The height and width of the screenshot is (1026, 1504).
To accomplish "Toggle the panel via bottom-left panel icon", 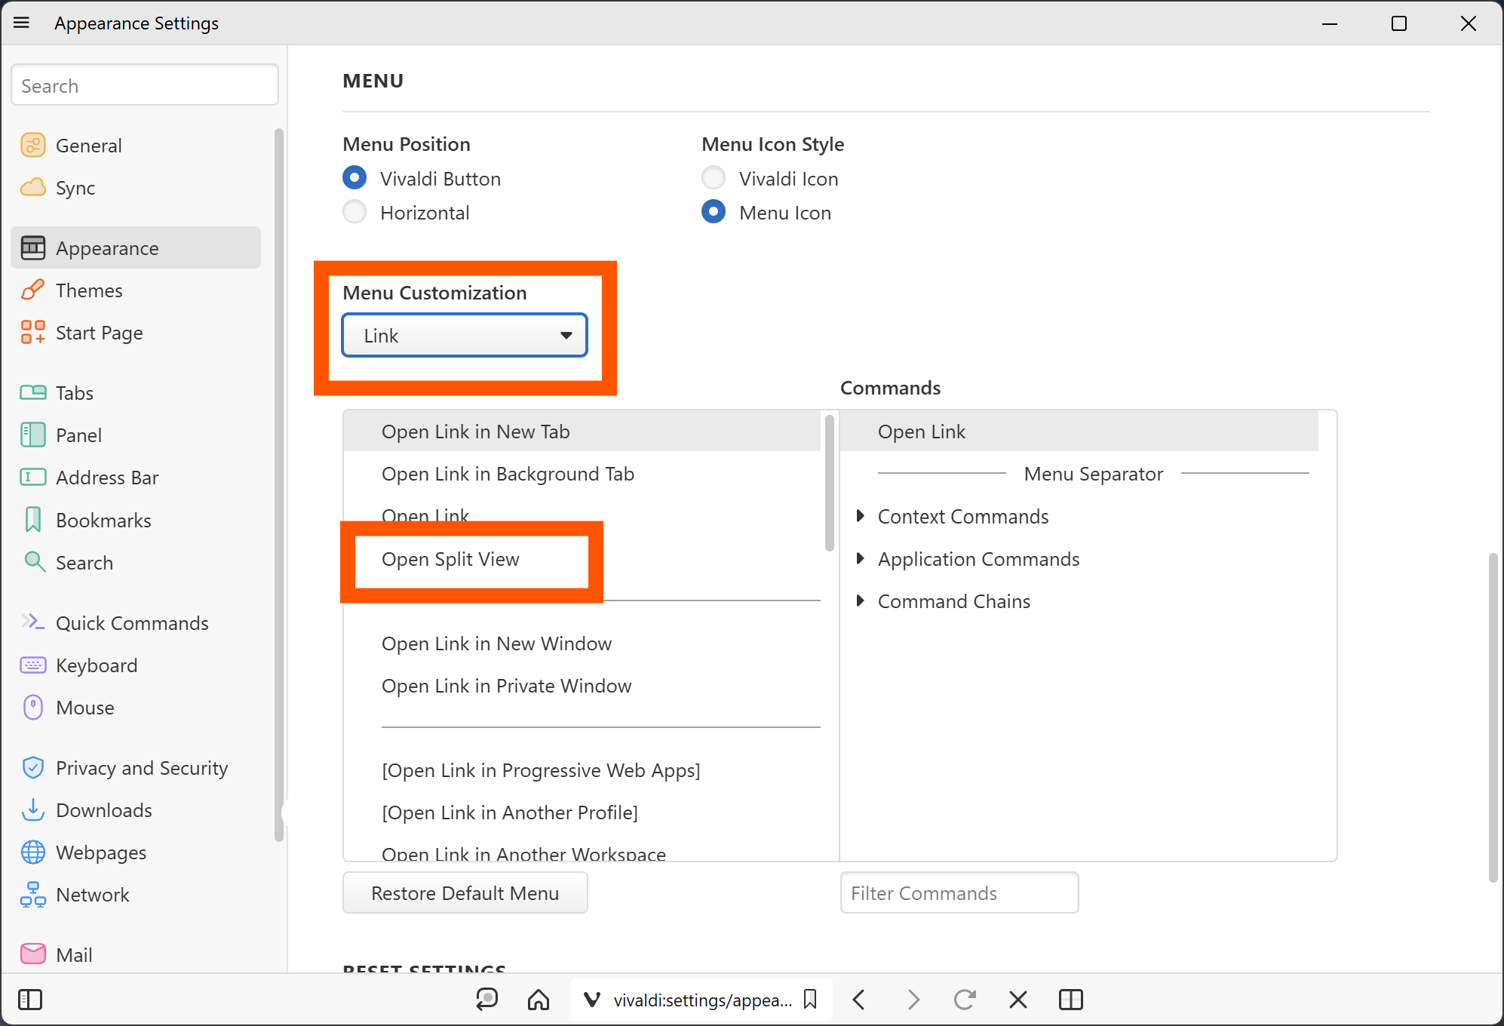I will coord(30,1000).
